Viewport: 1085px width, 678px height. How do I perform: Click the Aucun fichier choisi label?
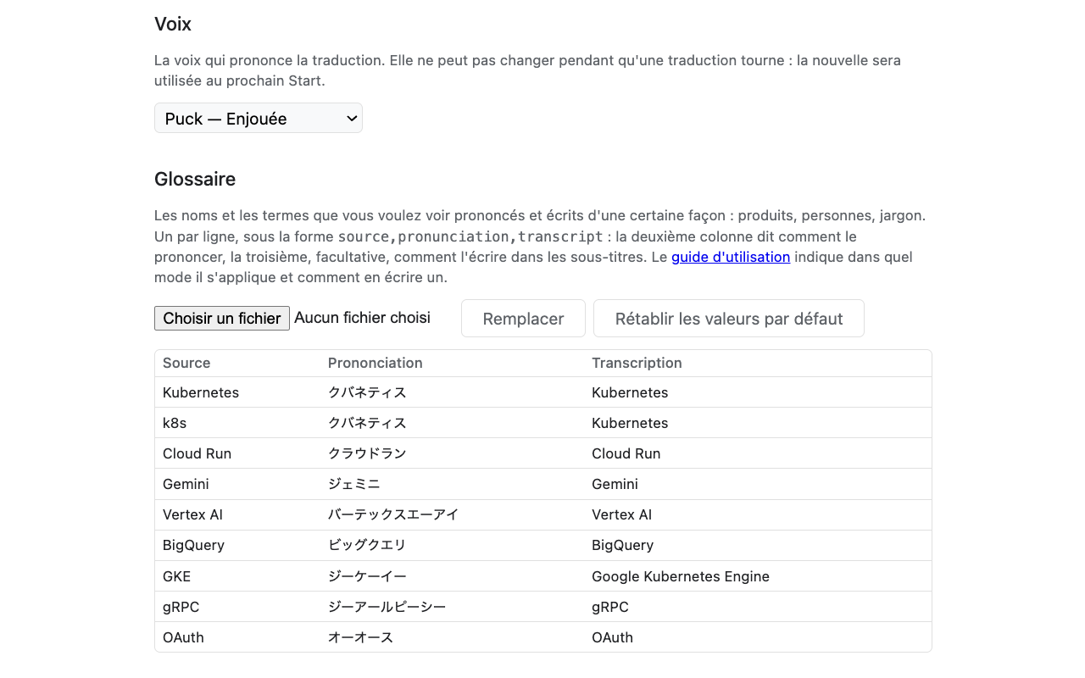(362, 318)
